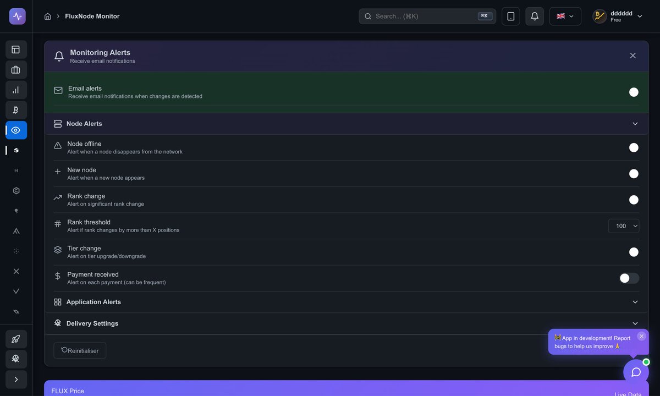The width and height of the screenshot is (660, 396).
Task: Click the plus icon beside New node
Action: pos(58,172)
